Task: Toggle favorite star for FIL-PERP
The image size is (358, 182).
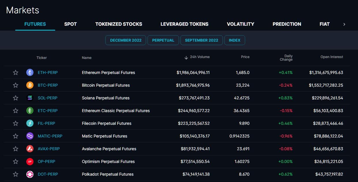Action: pyautogui.click(x=16, y=123)
